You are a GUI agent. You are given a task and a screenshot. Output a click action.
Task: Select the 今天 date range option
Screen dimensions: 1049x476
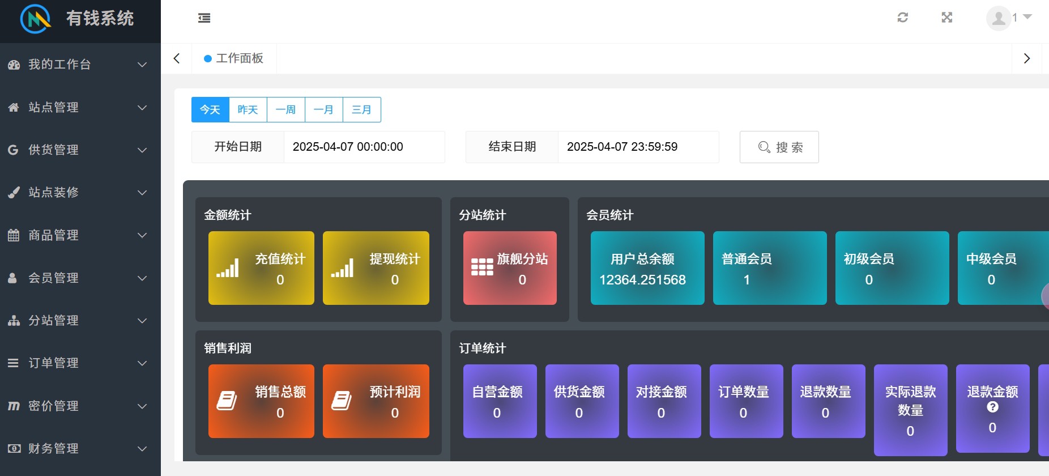coord(210,109)
